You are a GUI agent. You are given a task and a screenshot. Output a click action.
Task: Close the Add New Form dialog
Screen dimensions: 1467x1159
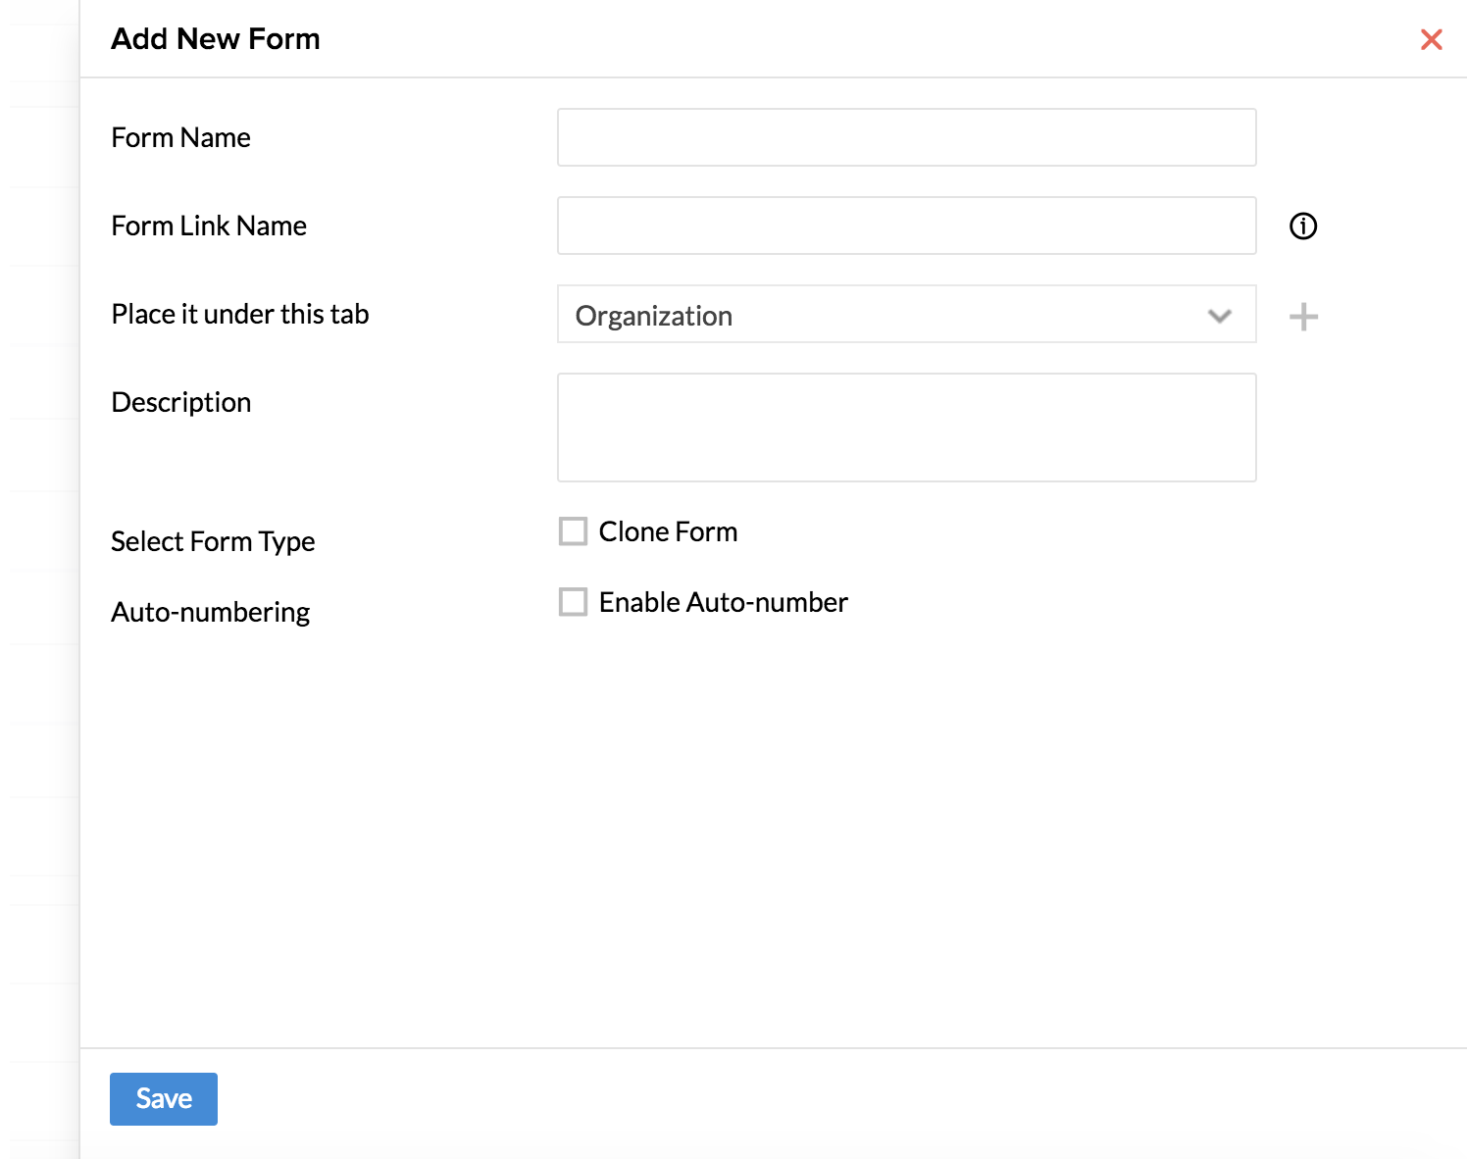(x=1431, y=39)
